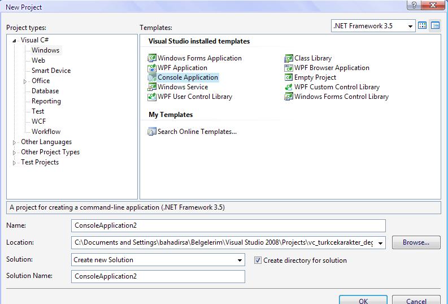This screenshot has width=448, height=304.
Task: Click the Windows Forms Application label
Action: pos(199,58)
